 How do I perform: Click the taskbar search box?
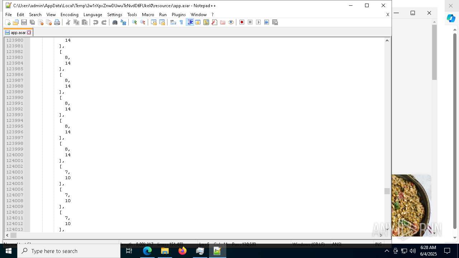pyautogui.click(x=69, y=251)
